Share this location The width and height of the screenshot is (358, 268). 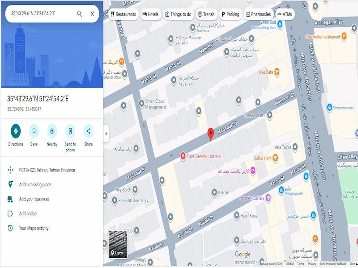tap(88, 131)
